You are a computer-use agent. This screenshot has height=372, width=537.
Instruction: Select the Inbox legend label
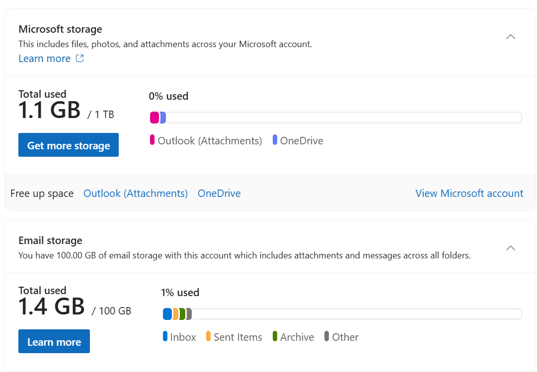(183, 337)
